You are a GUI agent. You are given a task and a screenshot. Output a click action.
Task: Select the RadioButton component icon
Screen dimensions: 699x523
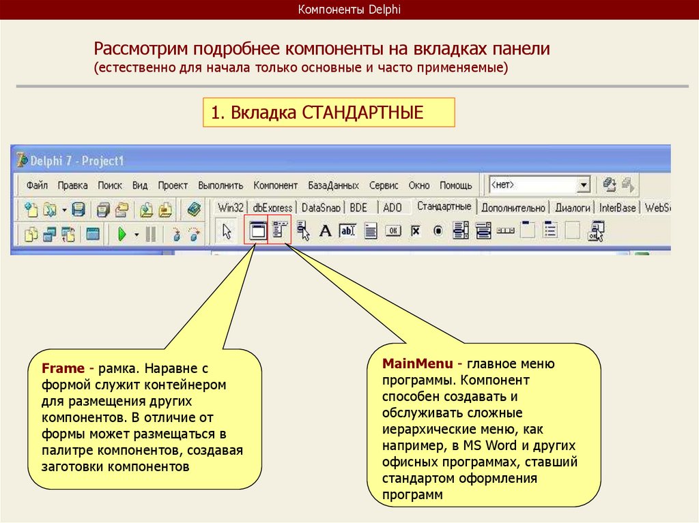438,230
